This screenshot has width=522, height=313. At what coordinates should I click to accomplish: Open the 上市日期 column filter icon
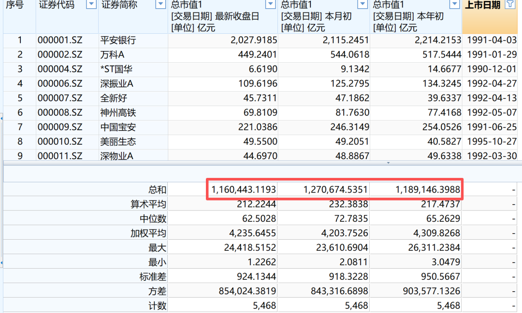(x=509, y=5)
